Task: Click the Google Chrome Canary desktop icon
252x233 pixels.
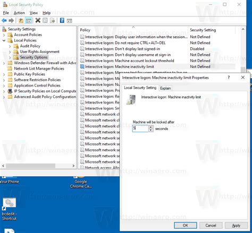Action: click(81, 182)
